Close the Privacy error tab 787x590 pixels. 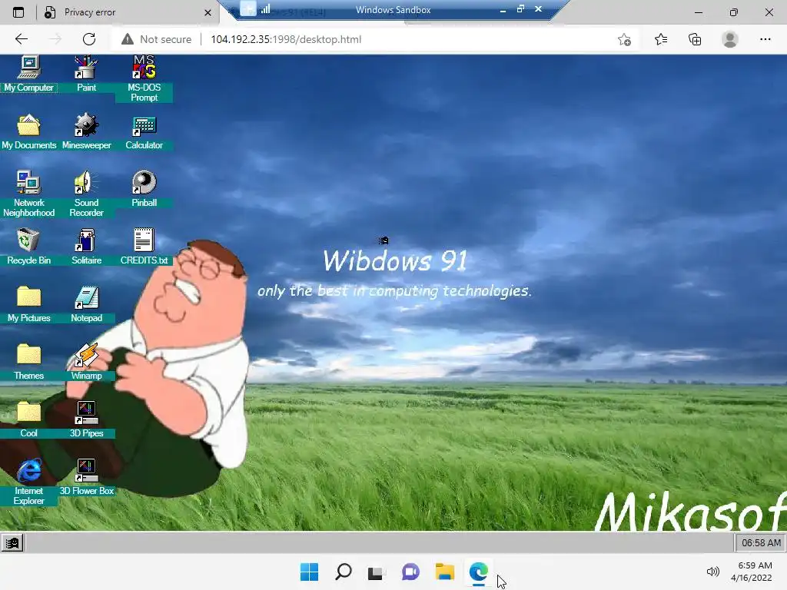click(208, 12)
